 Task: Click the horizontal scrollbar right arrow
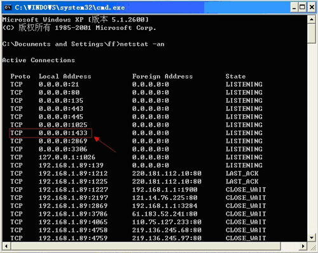coord(303,246)
